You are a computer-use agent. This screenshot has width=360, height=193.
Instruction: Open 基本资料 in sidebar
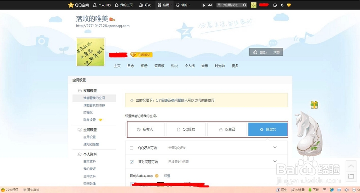90,161
